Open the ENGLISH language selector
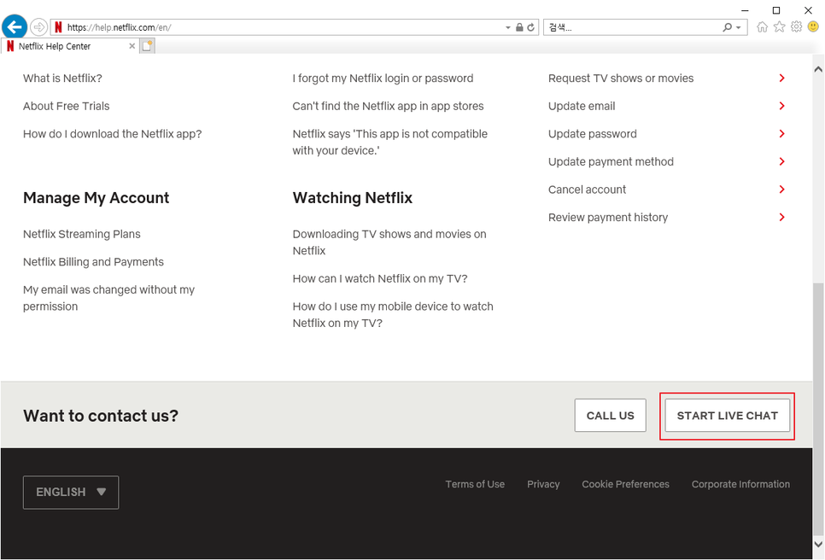 point(71,493)
